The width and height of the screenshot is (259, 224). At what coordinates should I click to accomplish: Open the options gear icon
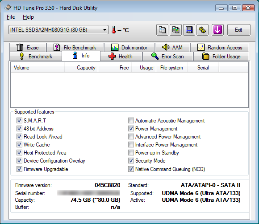click(x=202, y=30)
